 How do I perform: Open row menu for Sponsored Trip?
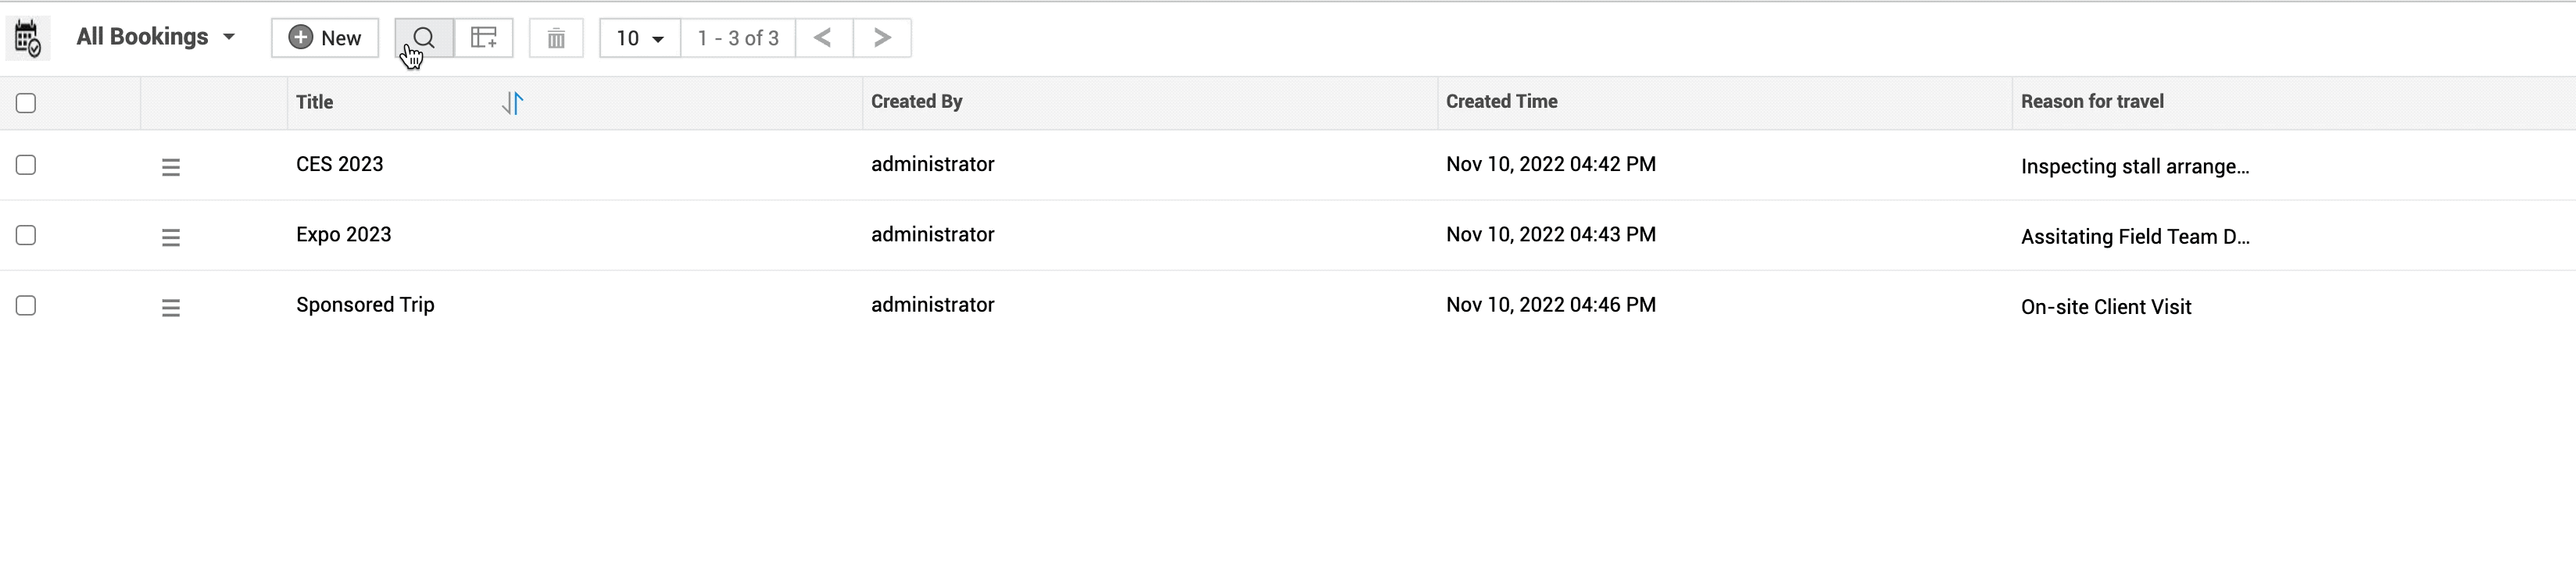[x=171, y=307]
